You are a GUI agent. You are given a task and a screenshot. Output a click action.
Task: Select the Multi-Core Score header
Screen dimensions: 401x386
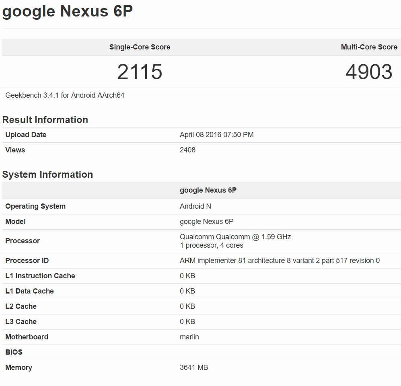pos(369,47)
